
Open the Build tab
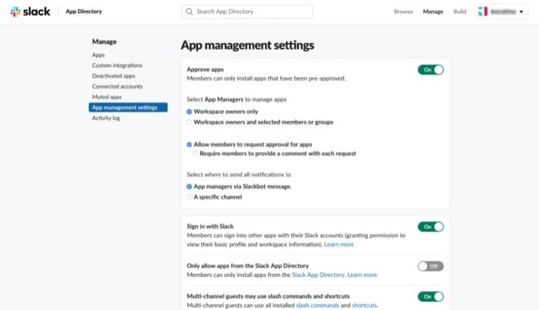[460, 12]
